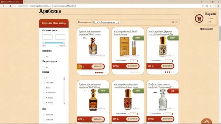Open 'Мои заказы' link
Screen dimensions: 221x124
(206, 29)
